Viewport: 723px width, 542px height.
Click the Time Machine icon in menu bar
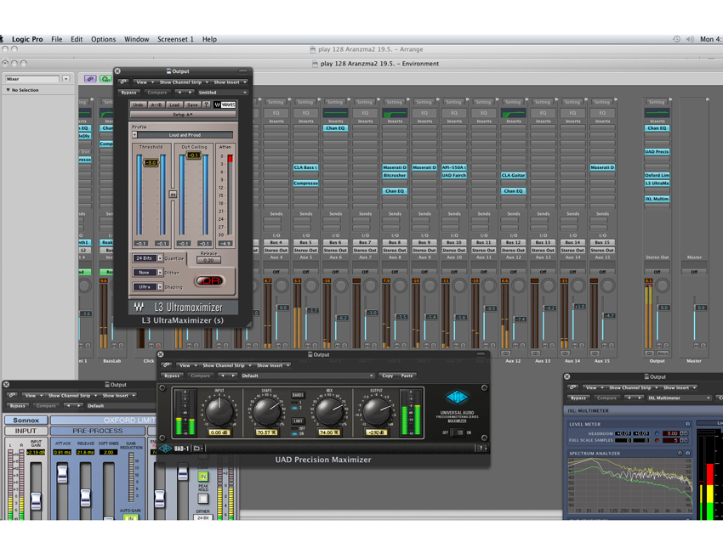[676, 39]
